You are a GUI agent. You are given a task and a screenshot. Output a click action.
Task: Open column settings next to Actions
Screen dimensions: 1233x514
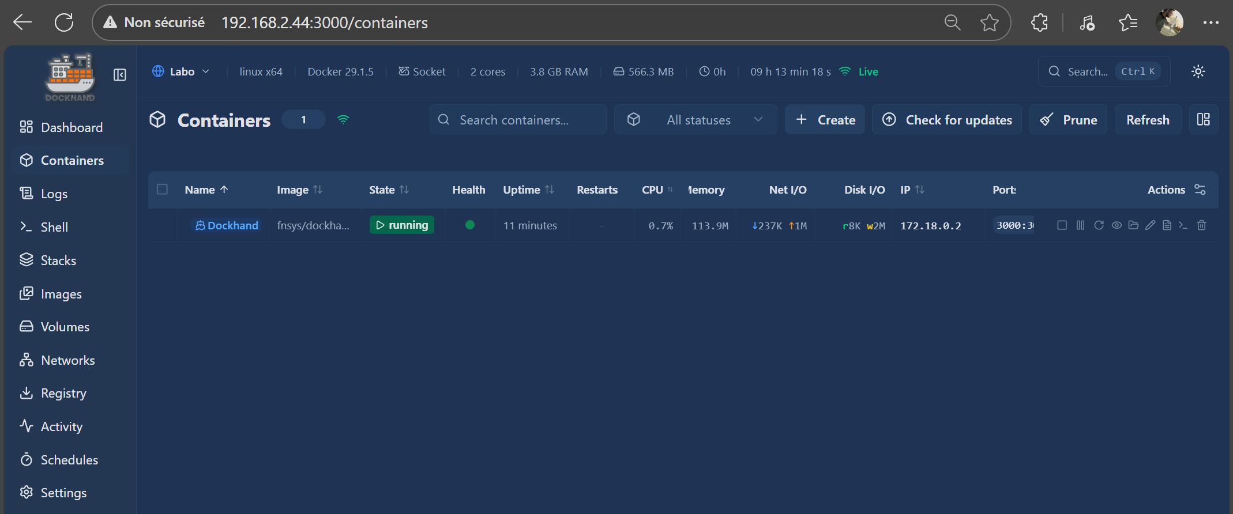pyautogui.click(x=1200, y=190)
